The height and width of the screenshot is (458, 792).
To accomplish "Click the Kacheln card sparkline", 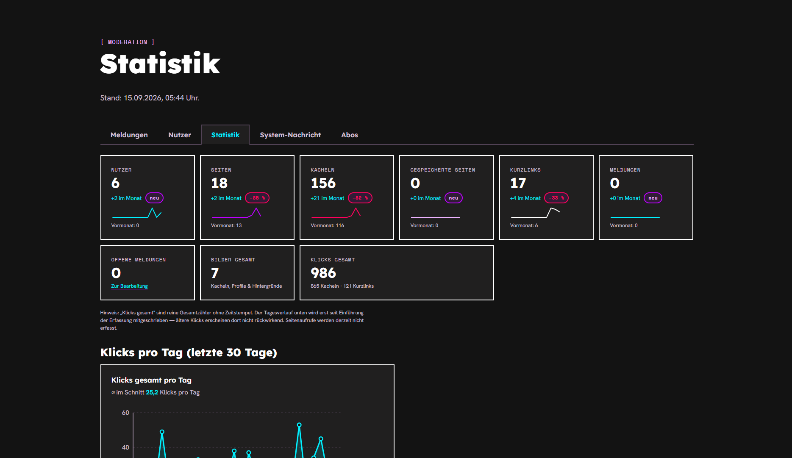I will (336, 213).
